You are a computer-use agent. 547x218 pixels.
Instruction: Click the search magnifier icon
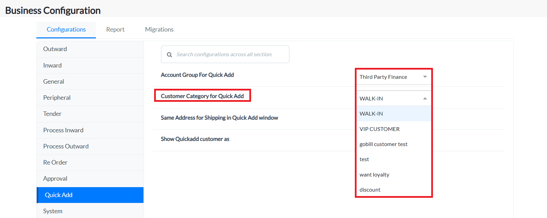[x=169, y=55]
